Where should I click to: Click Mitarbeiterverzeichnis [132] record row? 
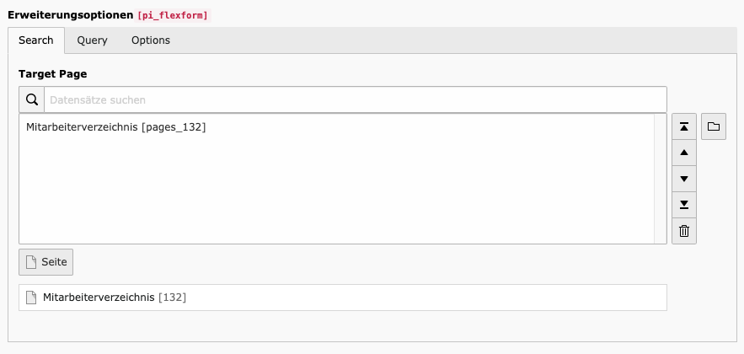click(x=343, y=298)
